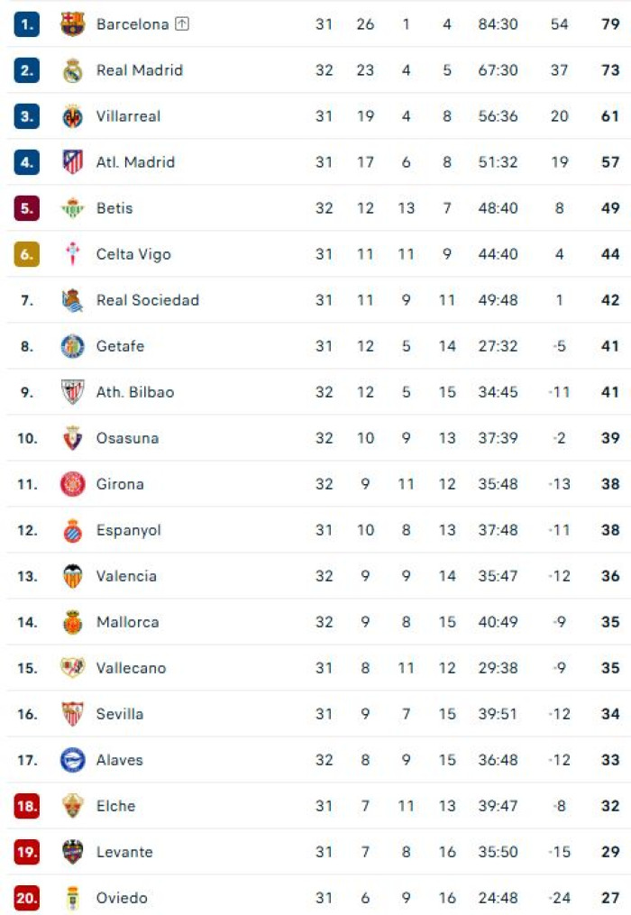
Task: Click the Atl. Madrid crest icon
Action: (x=72, y=162)
